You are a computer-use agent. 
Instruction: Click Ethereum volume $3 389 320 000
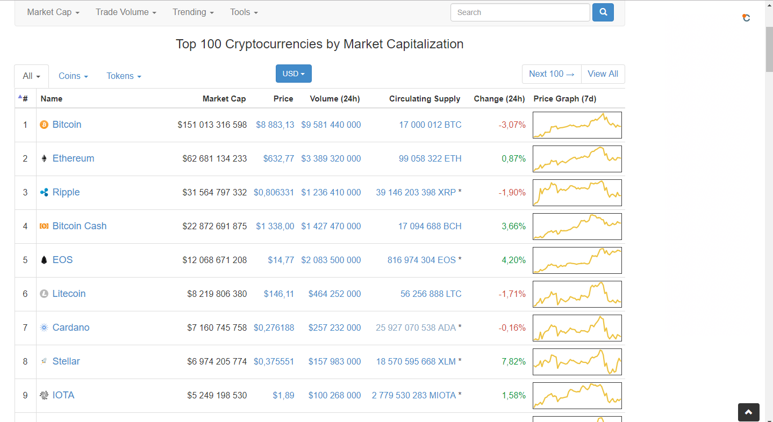click(x=331, y=158)
